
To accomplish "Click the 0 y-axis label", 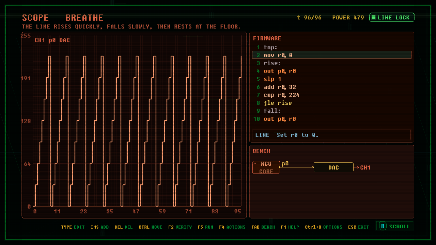I will pyautogui.click(x=29, y=206).
